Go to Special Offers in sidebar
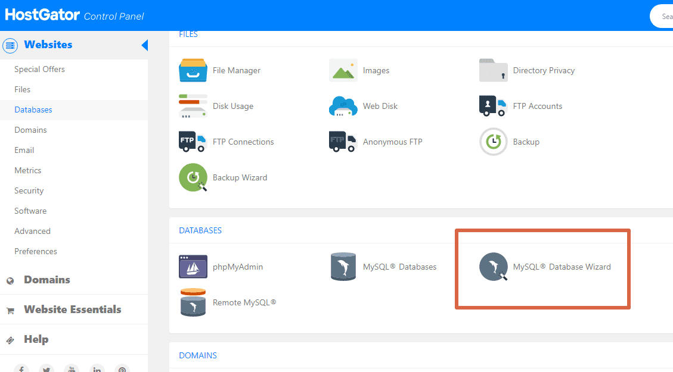This screenshot has width=673, height=372. 39,69
